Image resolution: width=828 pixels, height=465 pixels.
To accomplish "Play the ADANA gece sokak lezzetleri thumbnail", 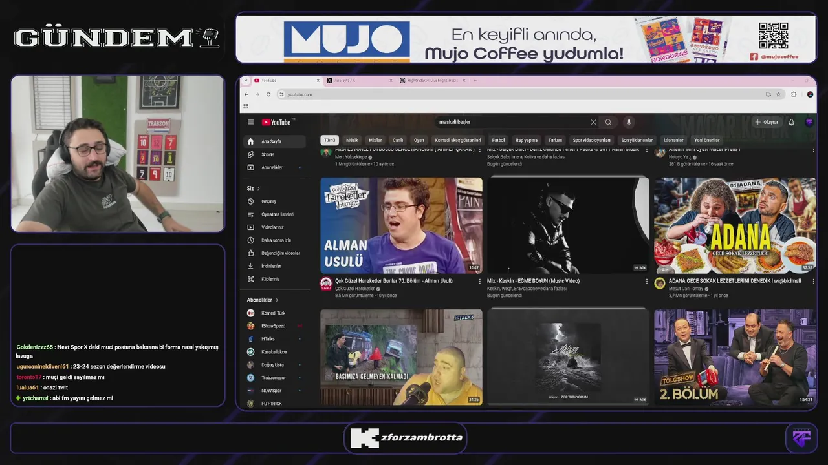I will [735, 225].
